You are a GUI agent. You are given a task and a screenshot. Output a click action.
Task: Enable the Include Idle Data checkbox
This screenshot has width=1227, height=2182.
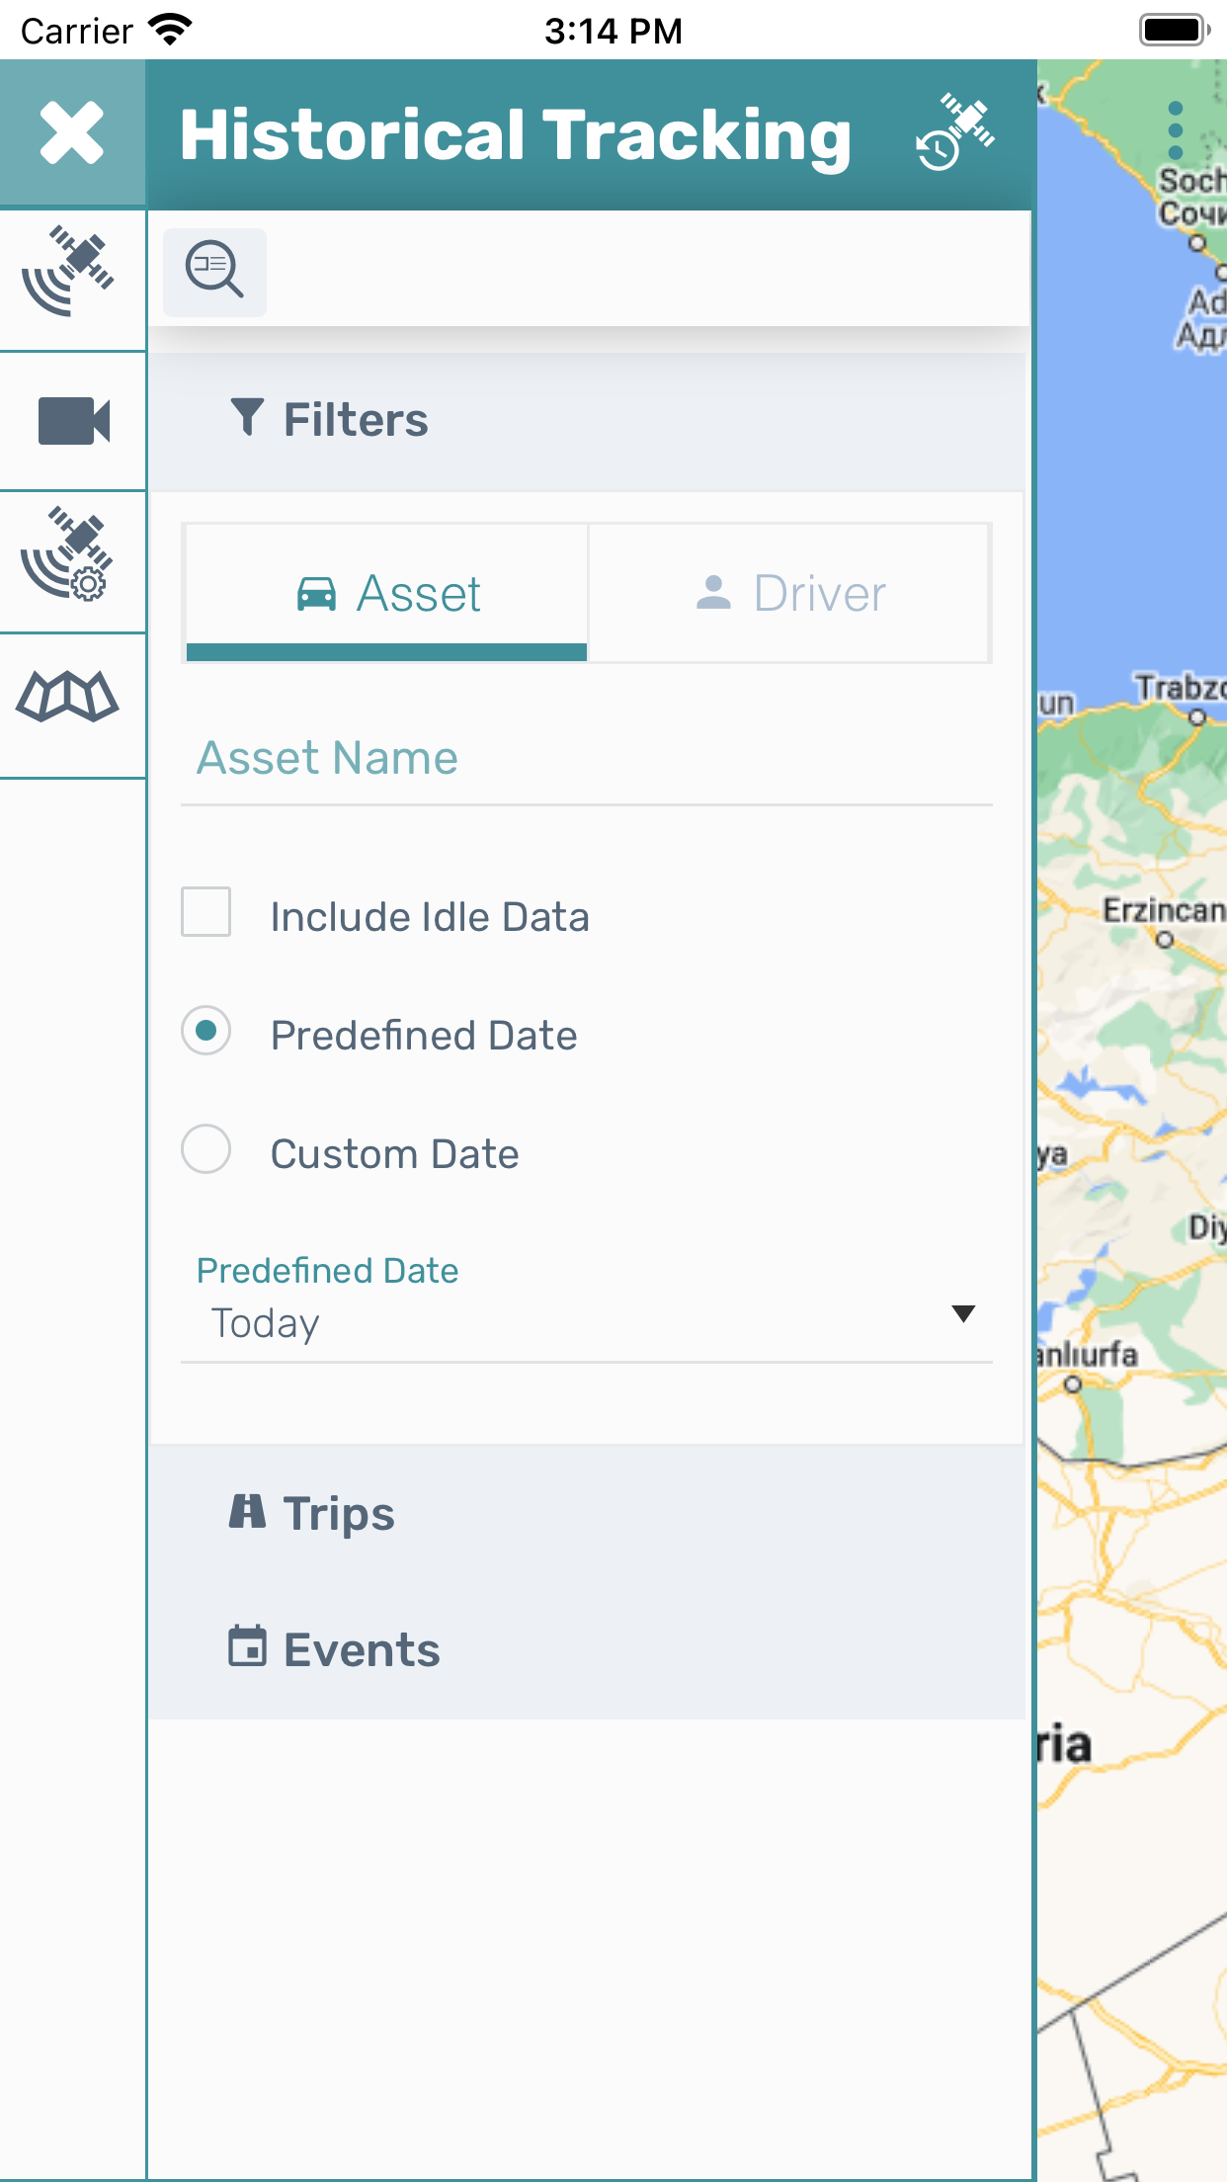pyautogui.click(x=206, y=911)
